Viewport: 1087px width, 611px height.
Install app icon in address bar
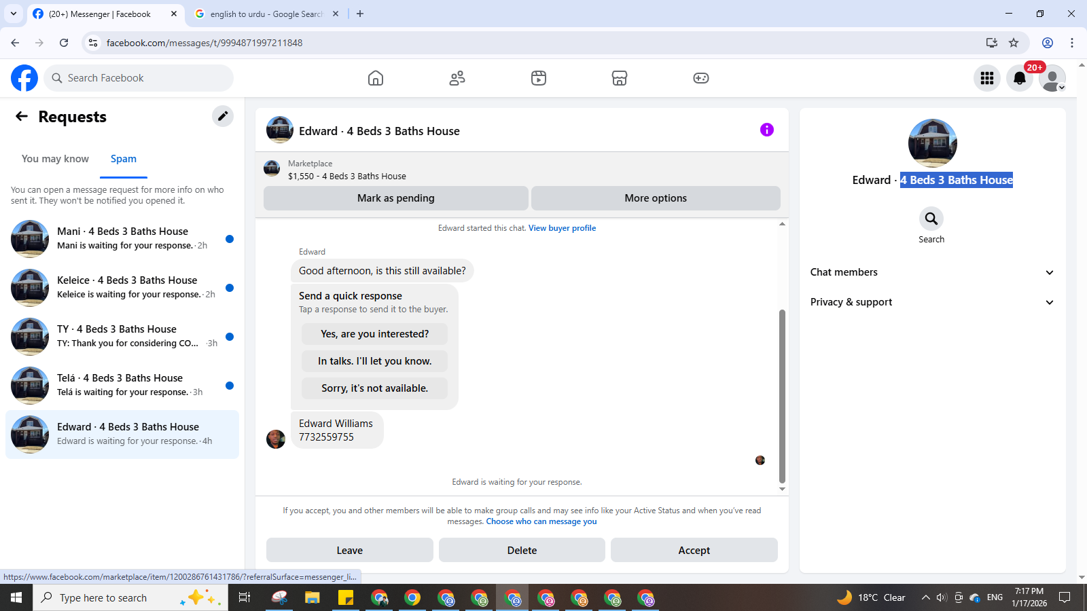(992, 43)
